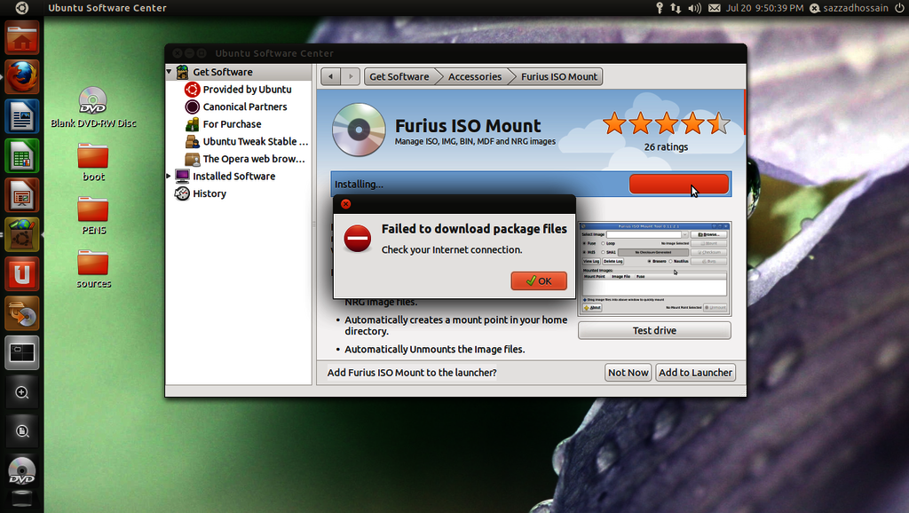Close the error dialog with the red X

(x=345, y=204)
